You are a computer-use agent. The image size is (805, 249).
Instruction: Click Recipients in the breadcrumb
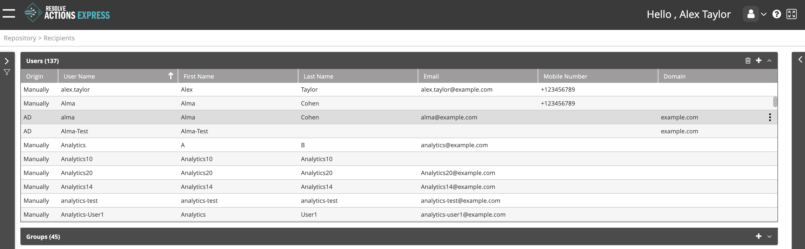[59, 38]
